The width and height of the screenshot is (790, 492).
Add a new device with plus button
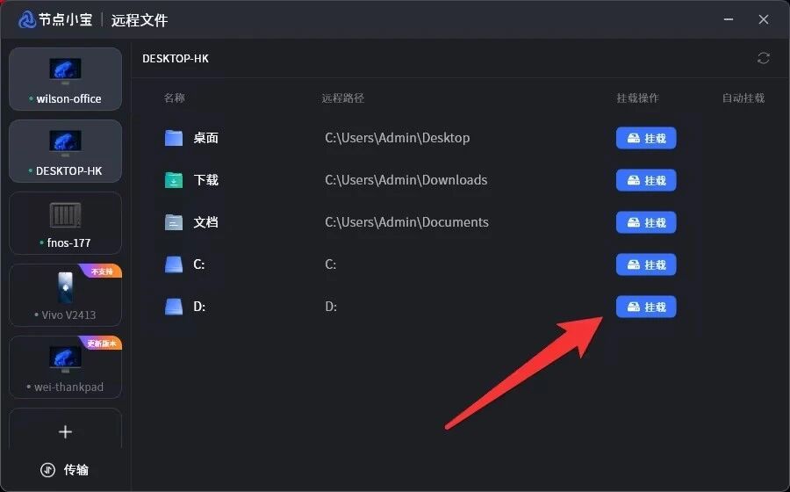click(x=66, y=431)
